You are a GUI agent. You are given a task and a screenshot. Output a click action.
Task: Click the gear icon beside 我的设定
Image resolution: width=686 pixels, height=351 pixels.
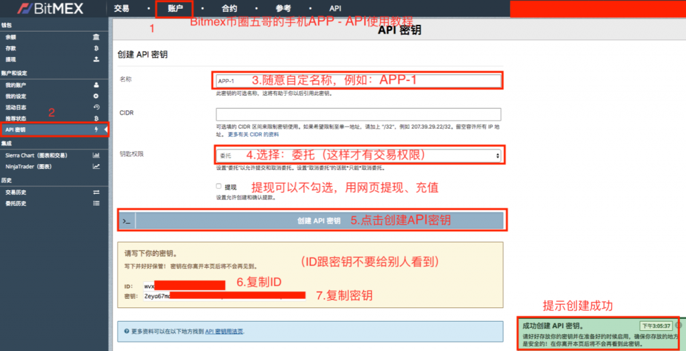click(96, 96)
